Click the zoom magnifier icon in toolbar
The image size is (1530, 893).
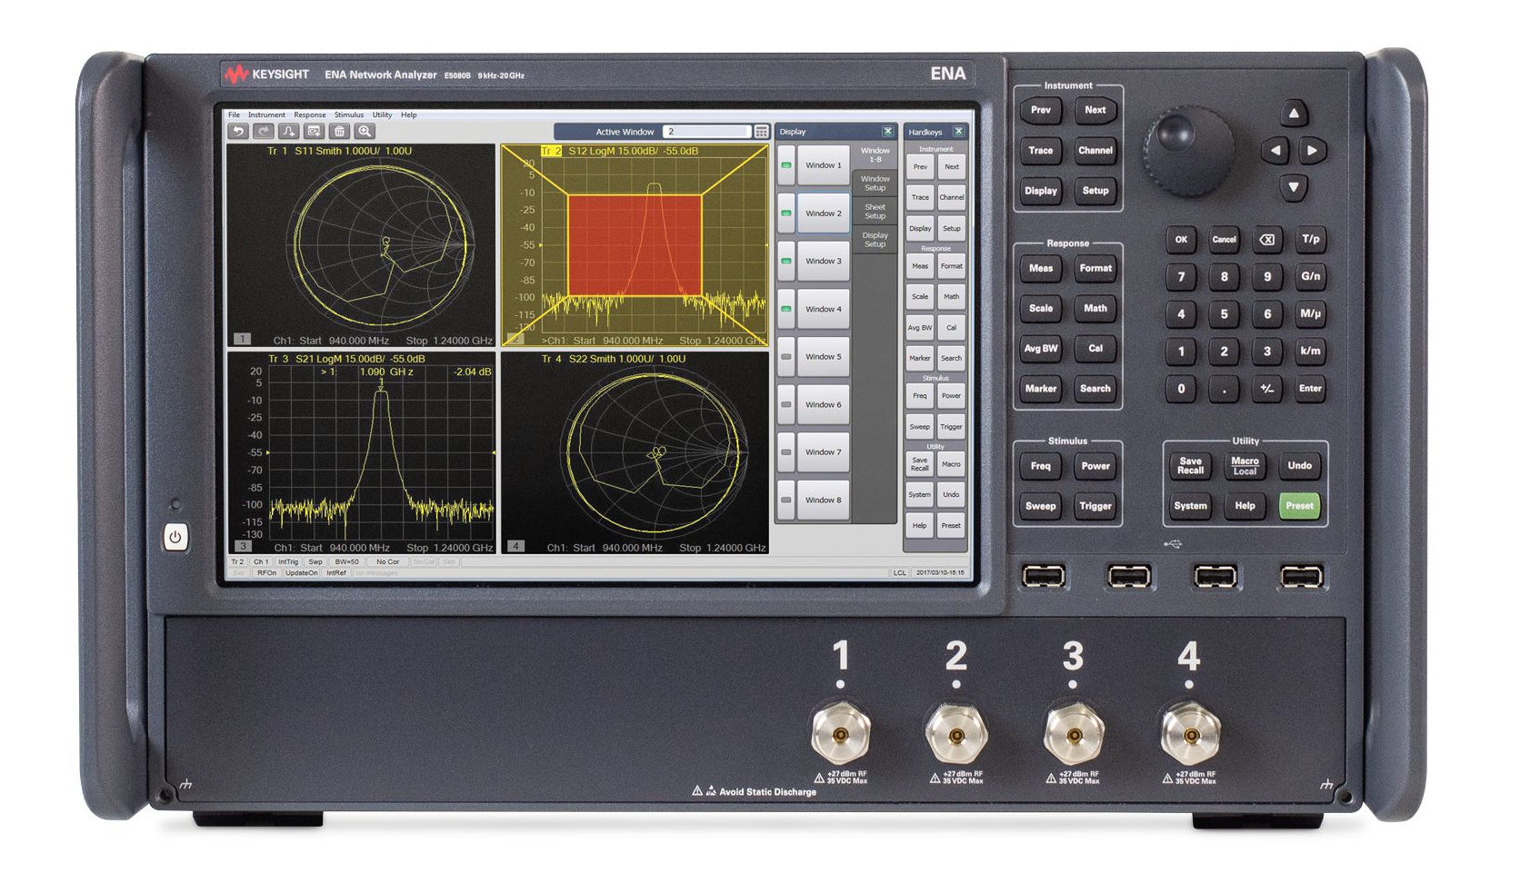[365, 132]
